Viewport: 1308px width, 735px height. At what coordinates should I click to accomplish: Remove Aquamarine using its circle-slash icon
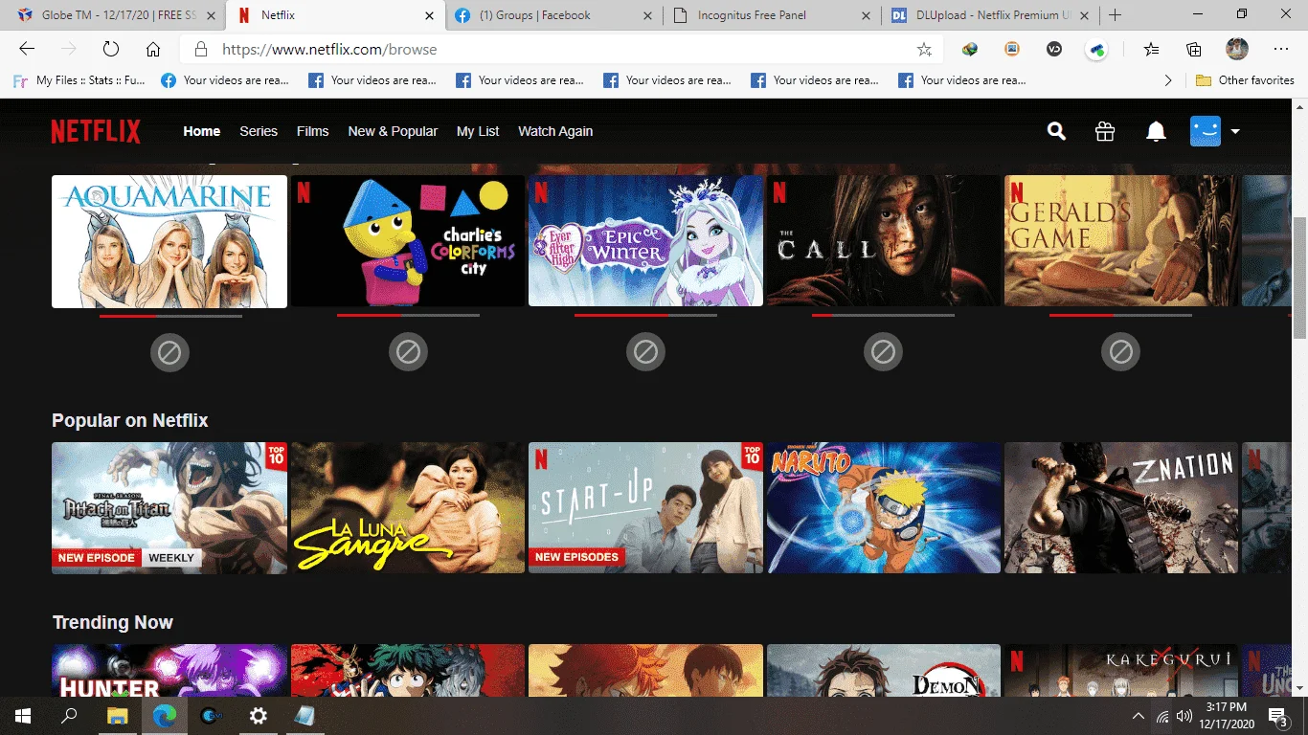click(x=169, y=353)
